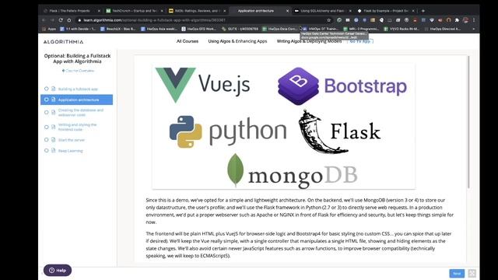The image size is (498, 280).
Task: Click the content area vertical scrollbar
Action: pyautogui.click(x=468, y=122)
